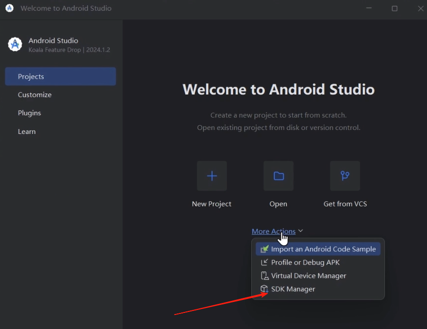Open Virtual Device Manager from menu
The height and width of the screenshot is (329, 427).
318,276
